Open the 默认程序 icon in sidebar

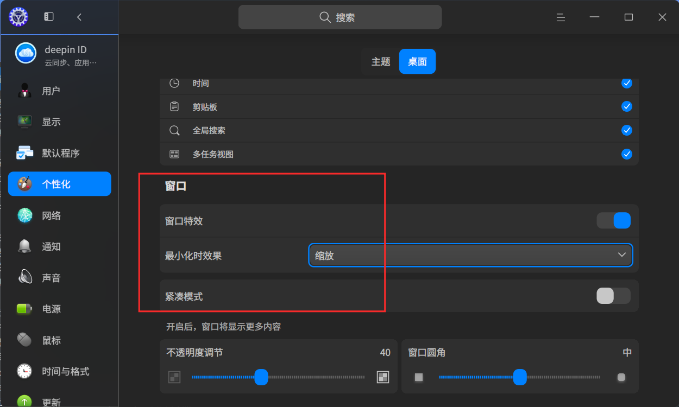[x=24, y=153]
